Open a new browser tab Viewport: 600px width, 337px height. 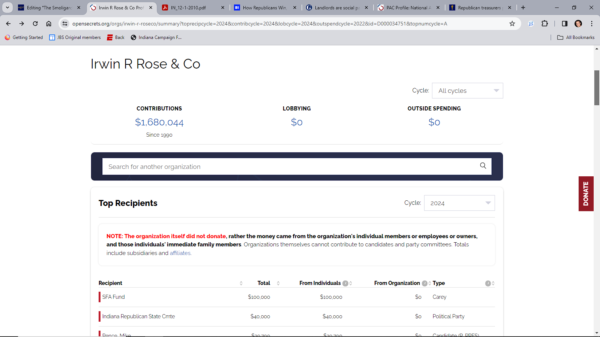pyautogui.click(x=523, y=7)
